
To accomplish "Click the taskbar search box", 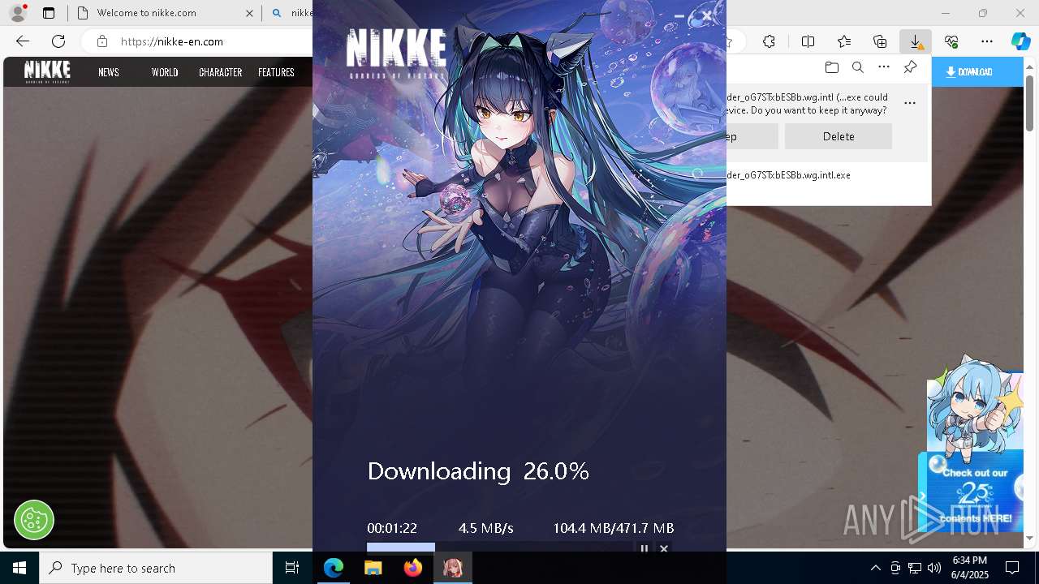I will pos(156,568).
